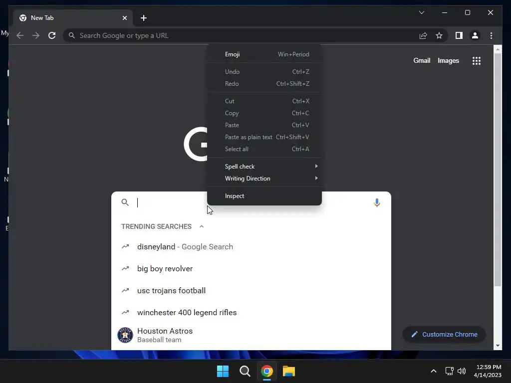Open the Gmail link
This screenshot has width=511, height=383.
[x=422, y=60]
